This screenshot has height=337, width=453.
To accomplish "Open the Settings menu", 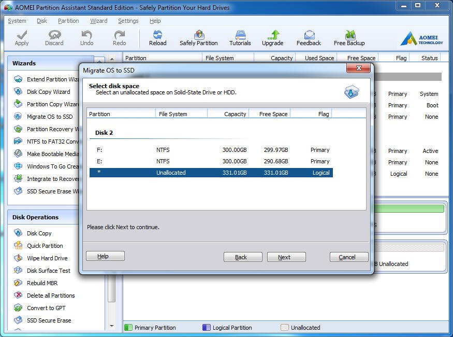I will (128, 21).
